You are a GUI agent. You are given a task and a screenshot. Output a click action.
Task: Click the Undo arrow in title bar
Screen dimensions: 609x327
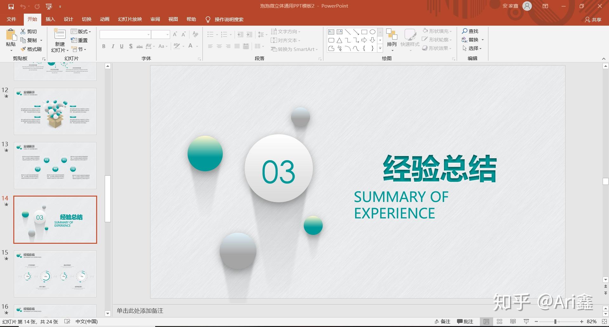pos(23,6)
